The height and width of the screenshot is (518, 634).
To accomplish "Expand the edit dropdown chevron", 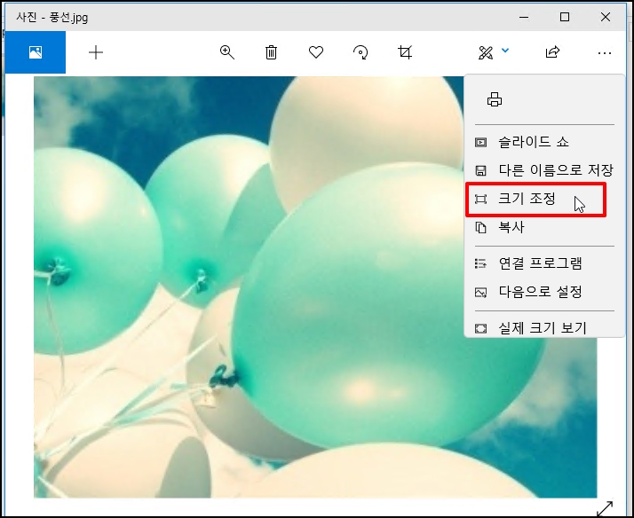I will 505,51.
